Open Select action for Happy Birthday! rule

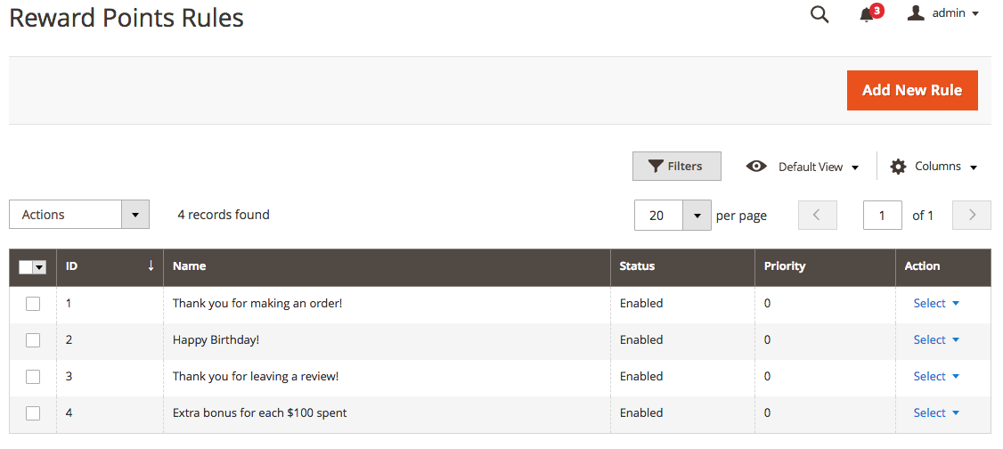(936, 339)
